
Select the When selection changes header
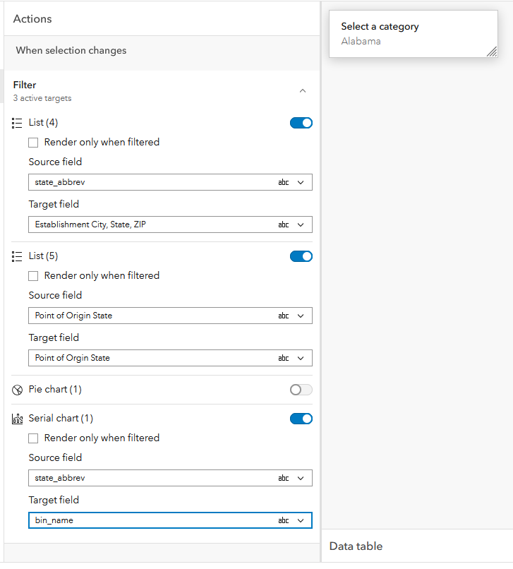tap(71, 50)
